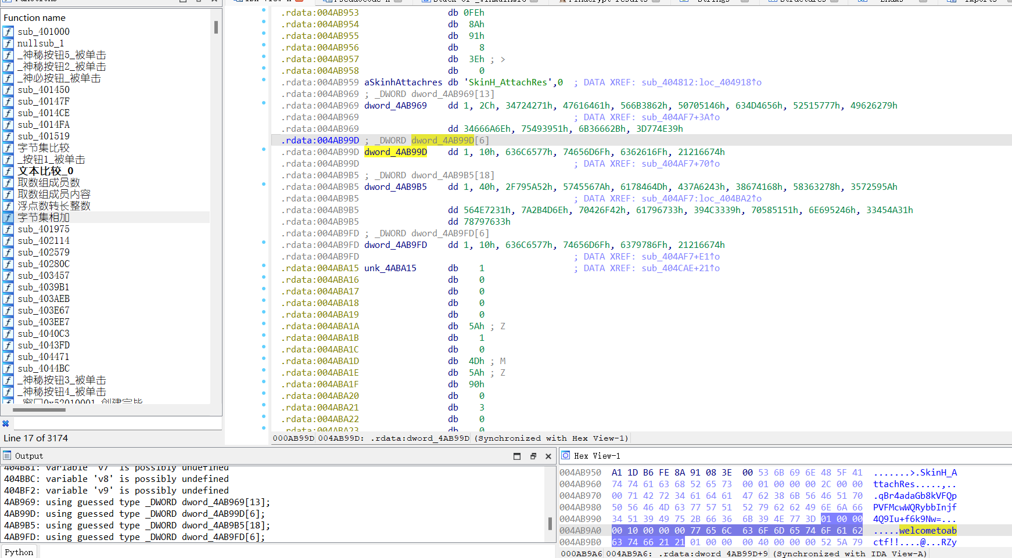The image size is (1012, 558).
Task: Select sub_401450 in the function list
Action: pos(44,90)
